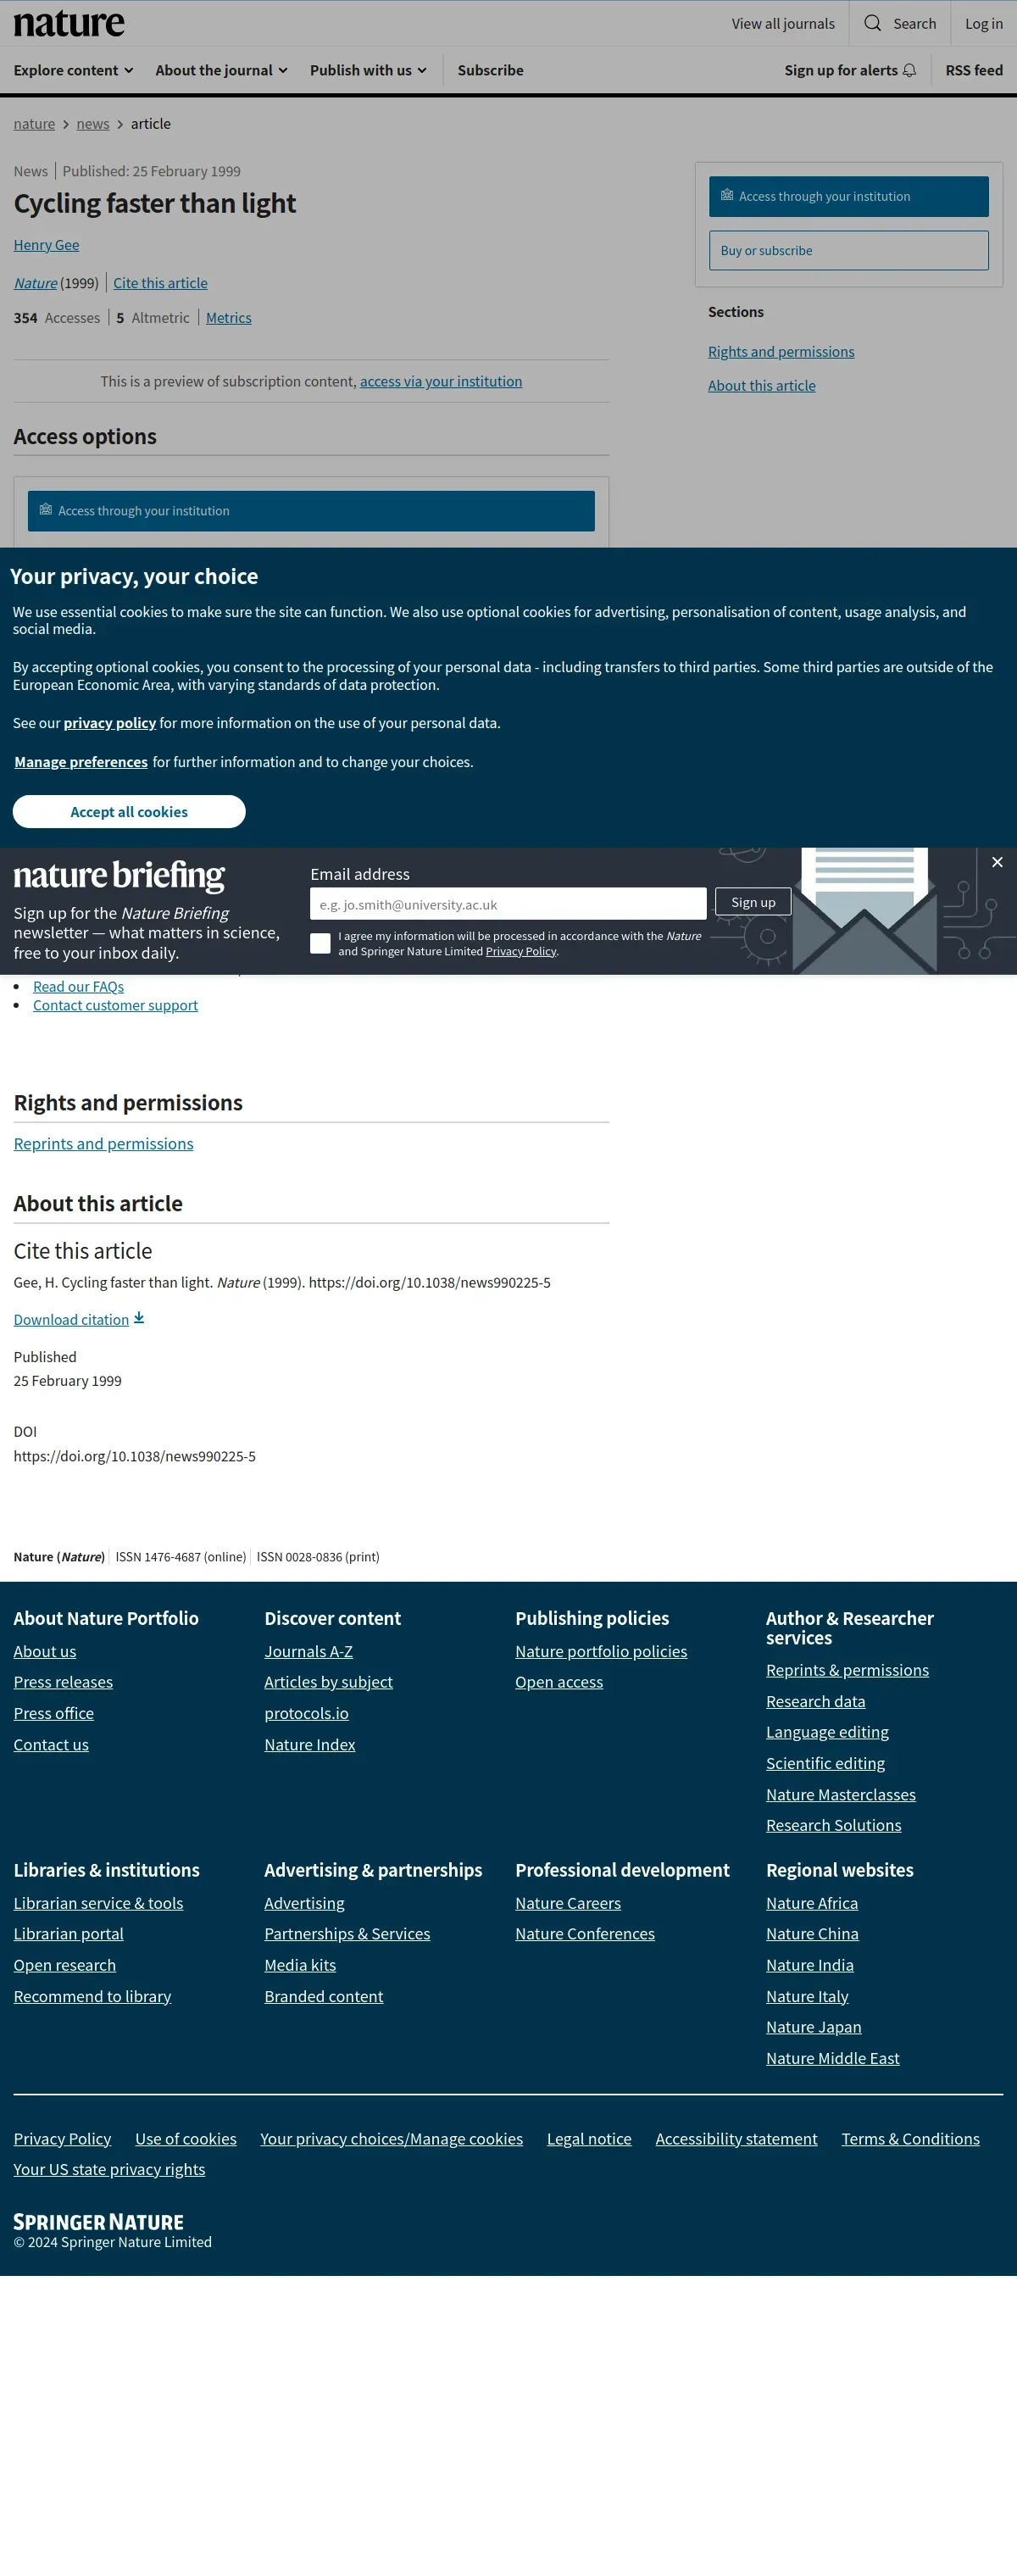The height and width of the screenshot is (2576, 1017).
Task: Click the download citation arrow icon
Action: (139, 1318)
